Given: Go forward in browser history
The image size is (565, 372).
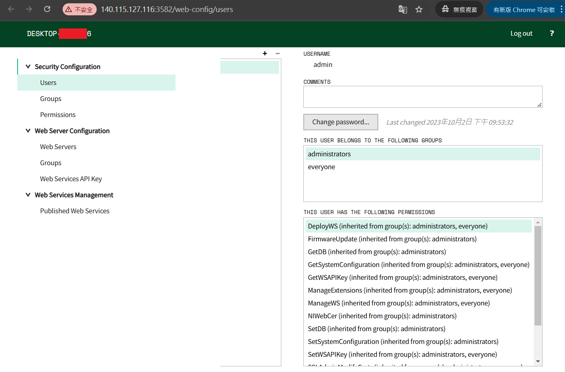Looking at the screenshot, I should point(29,9).
